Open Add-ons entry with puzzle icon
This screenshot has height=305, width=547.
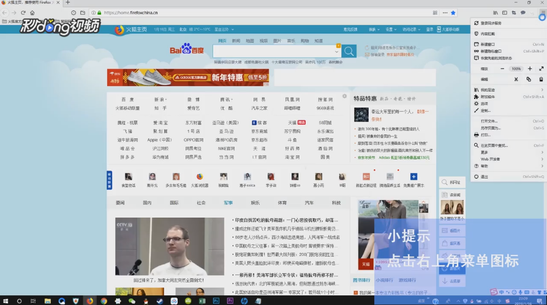(509, 97)
